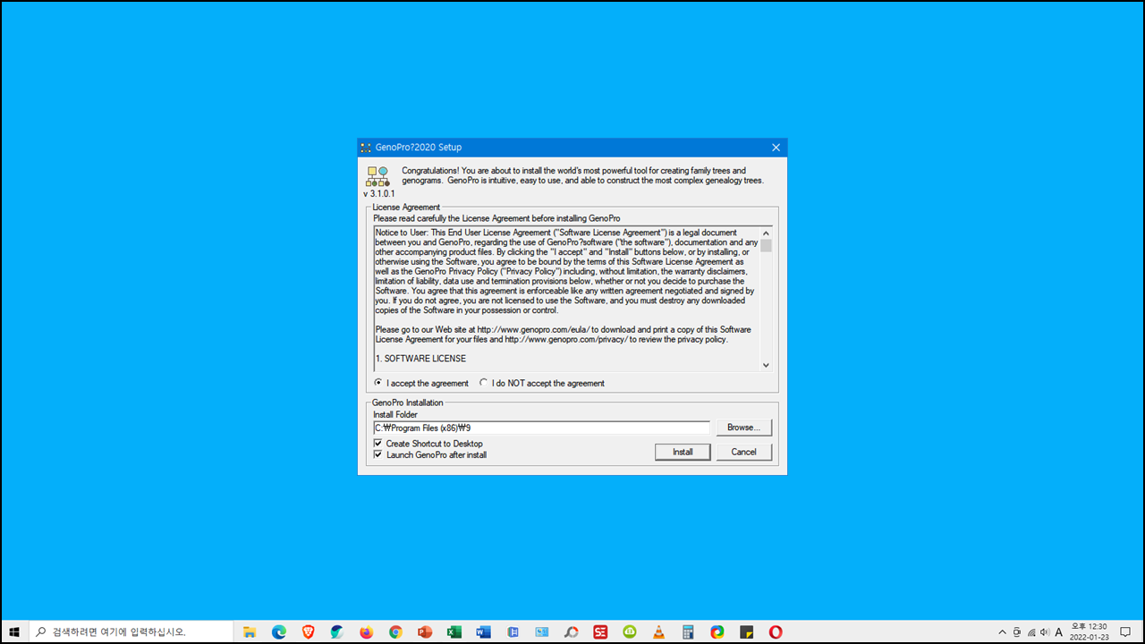The height and width of the screenshot is (644, 1145).
Task: Click the GenoPro title bar icon
Action: (365, 148)
